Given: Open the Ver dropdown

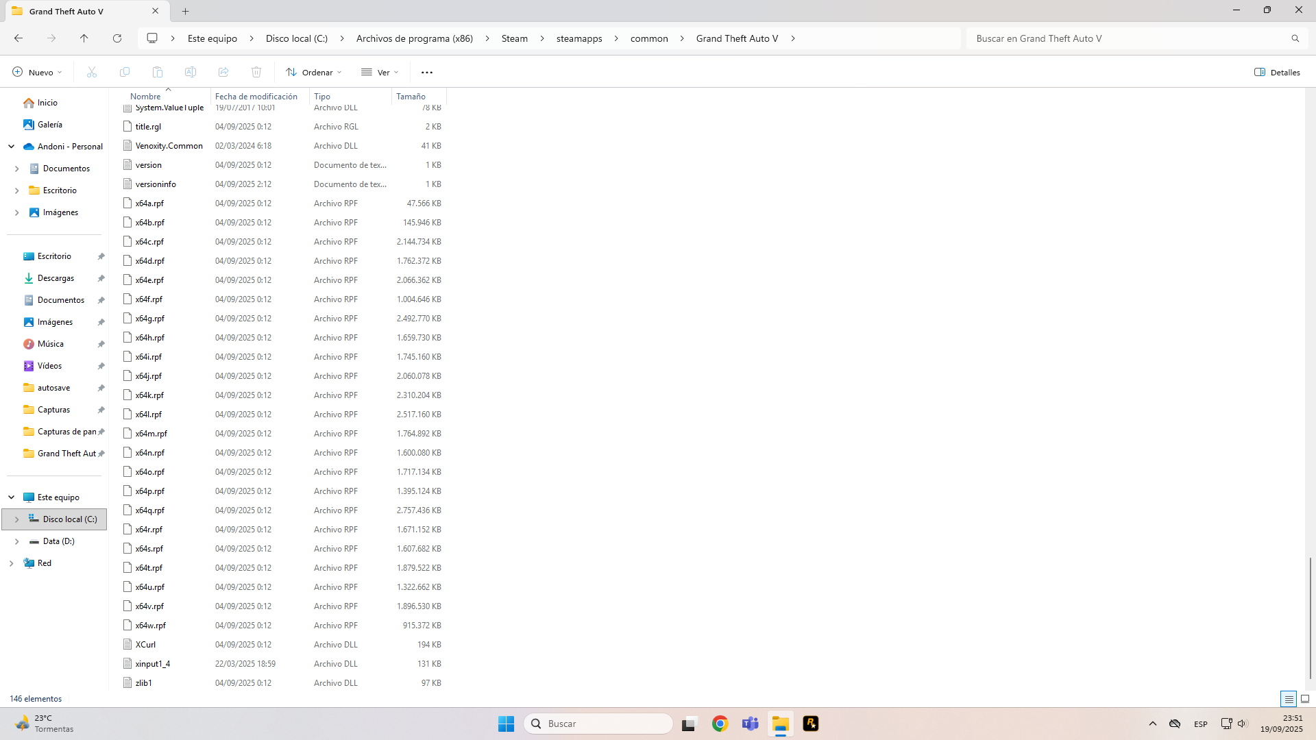Looking at the screenshot, I should click(380, 72).
